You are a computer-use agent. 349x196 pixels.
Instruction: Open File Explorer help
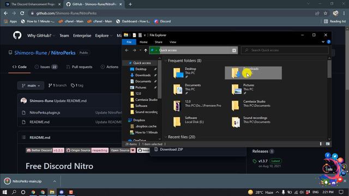click(328, 42)
